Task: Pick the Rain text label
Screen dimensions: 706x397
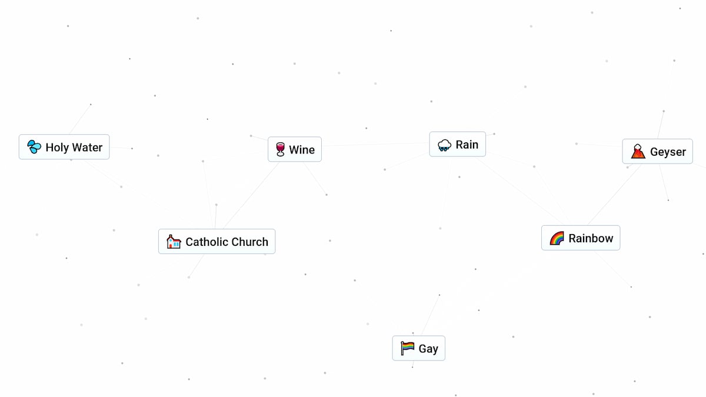Action: (x=467, y=145)
